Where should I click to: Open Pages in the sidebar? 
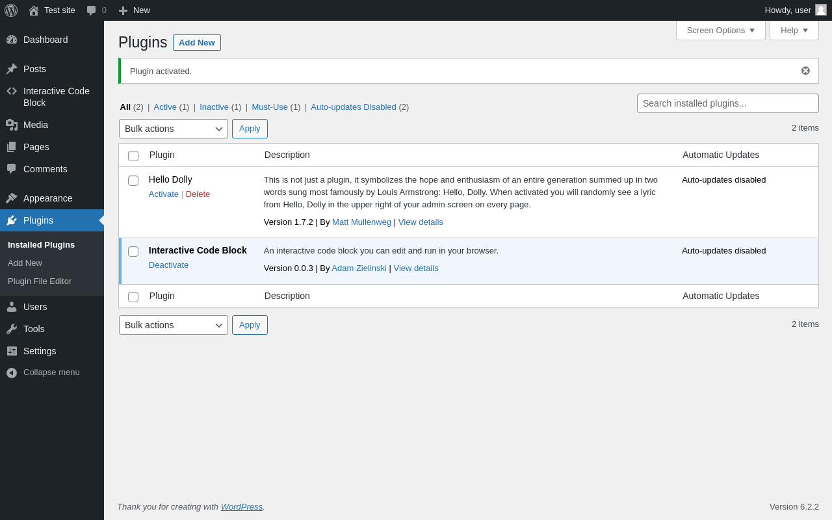tap(52, 147)
